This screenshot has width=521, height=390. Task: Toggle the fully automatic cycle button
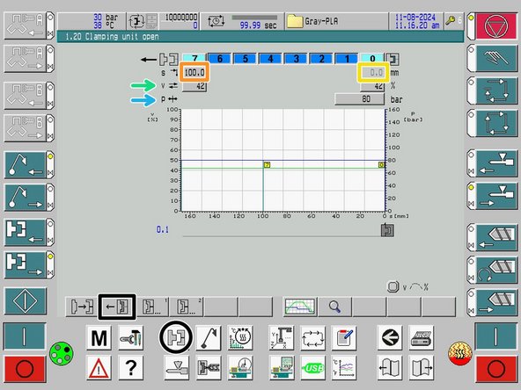(x=496, y=123)
